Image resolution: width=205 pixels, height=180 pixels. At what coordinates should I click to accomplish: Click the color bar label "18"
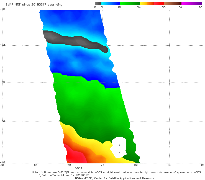(119, 7)
